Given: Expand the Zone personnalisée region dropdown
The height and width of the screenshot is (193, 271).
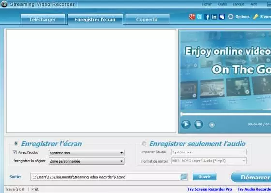Looking at the screenshot, I should point(87,161).
